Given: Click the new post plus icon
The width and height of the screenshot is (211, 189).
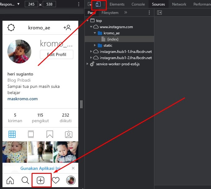Looking at the screenshot, I should [x=40, y=180].
